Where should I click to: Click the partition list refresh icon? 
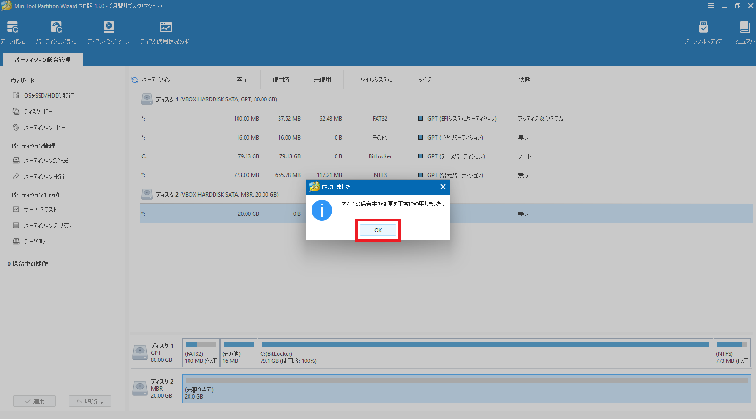[135, 80]
